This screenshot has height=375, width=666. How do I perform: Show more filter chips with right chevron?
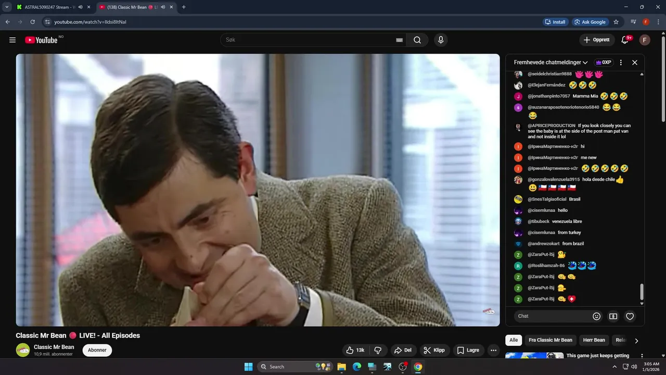[x=636, y=341]
